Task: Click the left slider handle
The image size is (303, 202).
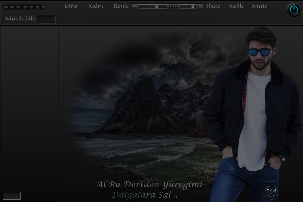Action: (157, 6)
